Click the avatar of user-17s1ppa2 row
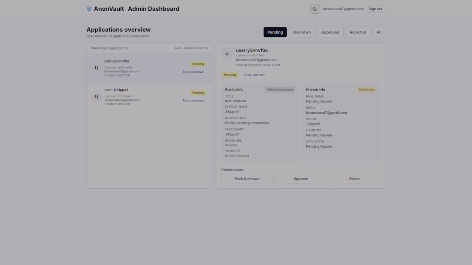Viewport: 472px width, 265px height. point(96,96)
